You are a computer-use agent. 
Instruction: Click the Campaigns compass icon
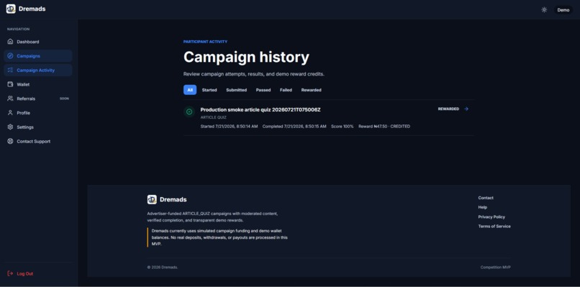[x=10, y=56]
